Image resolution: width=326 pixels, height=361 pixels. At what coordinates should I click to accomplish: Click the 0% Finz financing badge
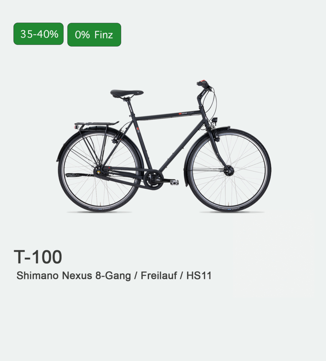tap(94, 35)
